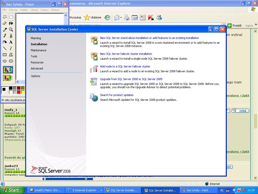
Task: Click the Przejdź go button in IE
Action: pos(234,26)
